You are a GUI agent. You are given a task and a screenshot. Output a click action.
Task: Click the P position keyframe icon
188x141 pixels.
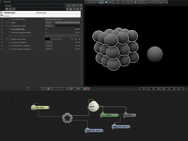(x=111, y=2)
